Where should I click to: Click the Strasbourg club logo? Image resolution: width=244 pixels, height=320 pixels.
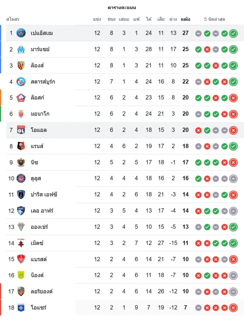pos(21,82)
